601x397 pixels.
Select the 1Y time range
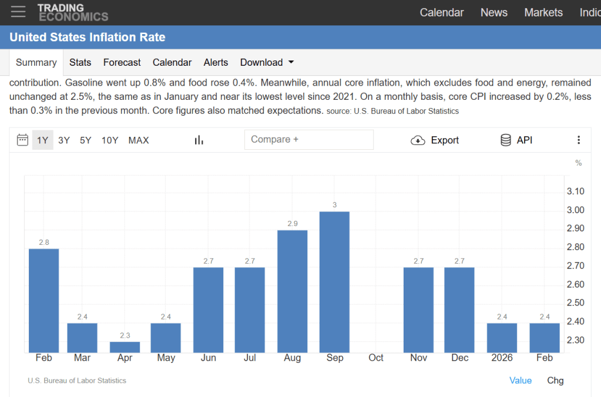[42, 140]
